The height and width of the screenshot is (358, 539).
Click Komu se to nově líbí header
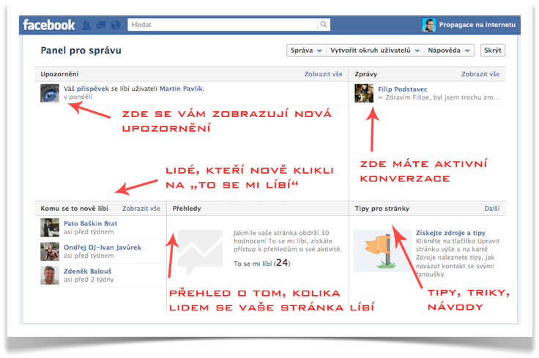tap(74, 208)
